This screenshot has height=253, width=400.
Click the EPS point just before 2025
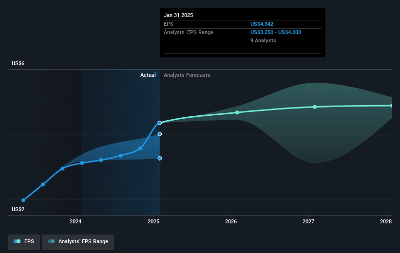140,148
